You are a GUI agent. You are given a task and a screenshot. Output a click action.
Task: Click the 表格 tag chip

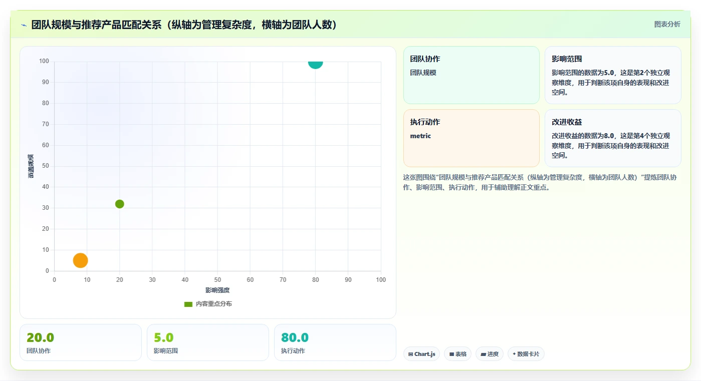[457, 354]
